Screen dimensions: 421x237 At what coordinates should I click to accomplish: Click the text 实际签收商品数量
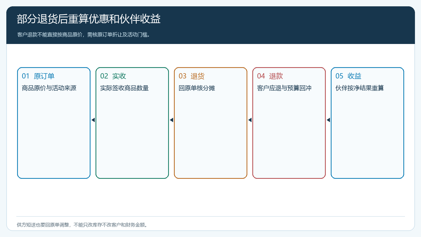[x=124, y=88]
